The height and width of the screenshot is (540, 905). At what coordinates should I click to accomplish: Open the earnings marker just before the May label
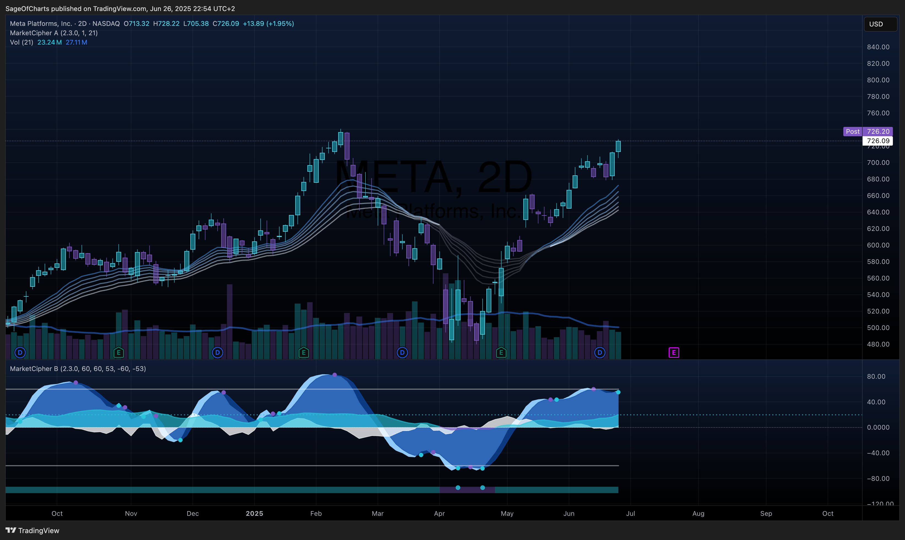(x=501, y=352)
